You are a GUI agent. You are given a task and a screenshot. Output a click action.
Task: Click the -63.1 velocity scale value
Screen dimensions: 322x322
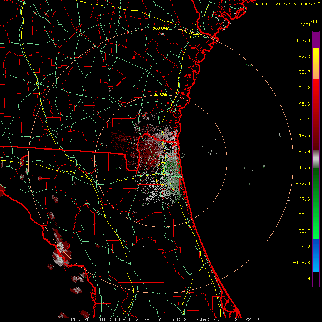303,215
